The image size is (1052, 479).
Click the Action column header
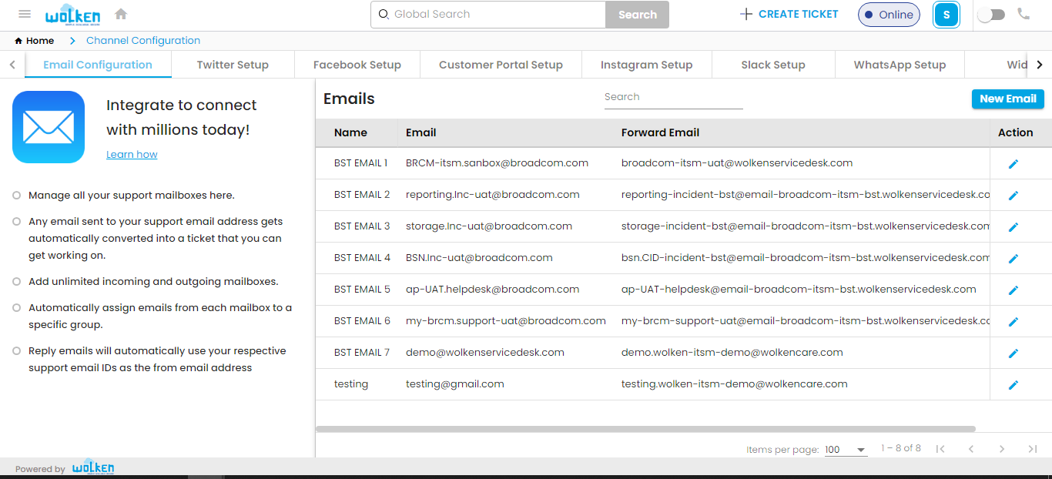pyautogui.click(x=1015, y=132)
